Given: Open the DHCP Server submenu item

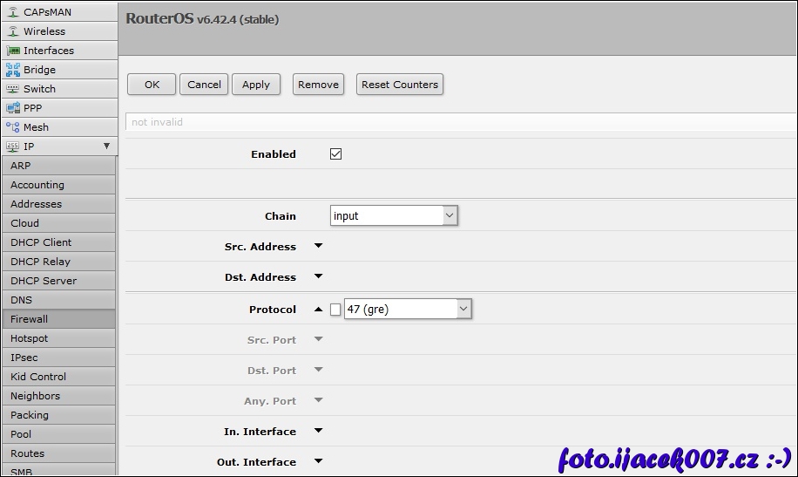Looking at the screenshot, I should point(58,281).
